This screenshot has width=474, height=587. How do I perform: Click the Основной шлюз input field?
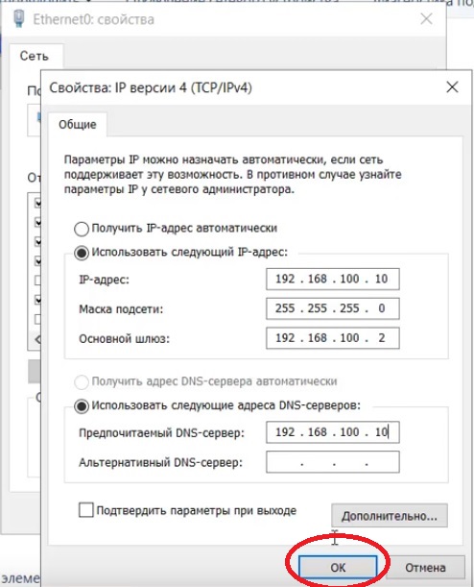333,338
